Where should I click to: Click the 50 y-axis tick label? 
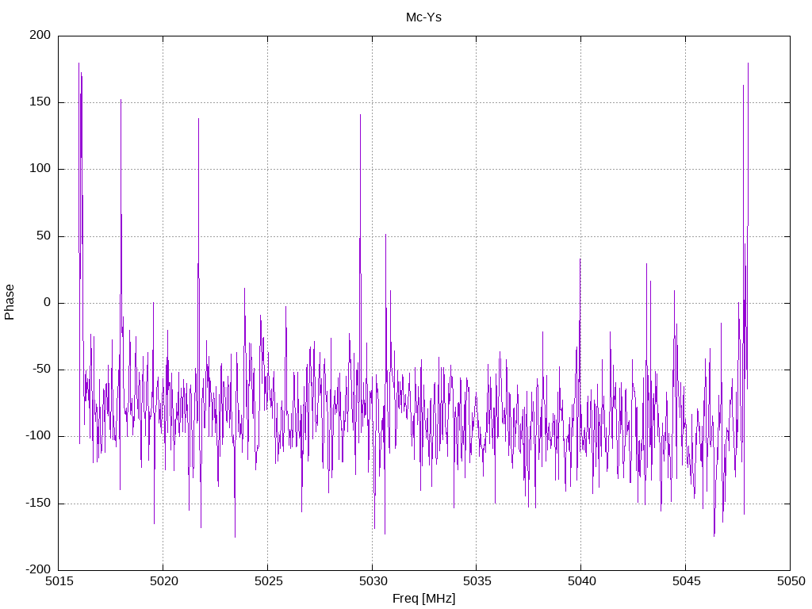point(44,236)
